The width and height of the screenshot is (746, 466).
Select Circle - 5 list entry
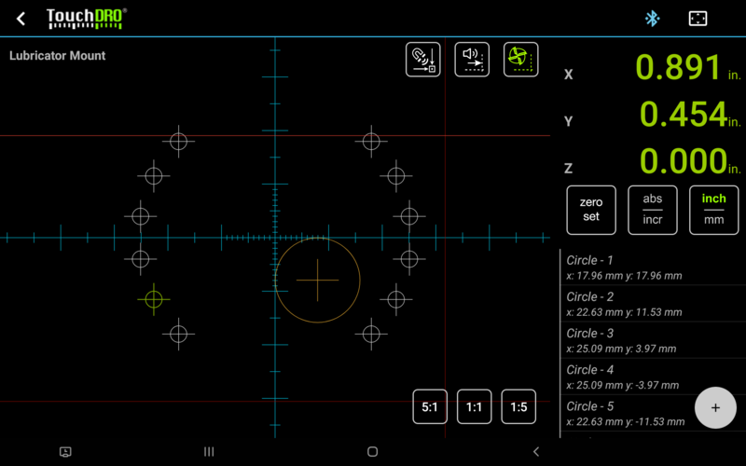[654, 414]
